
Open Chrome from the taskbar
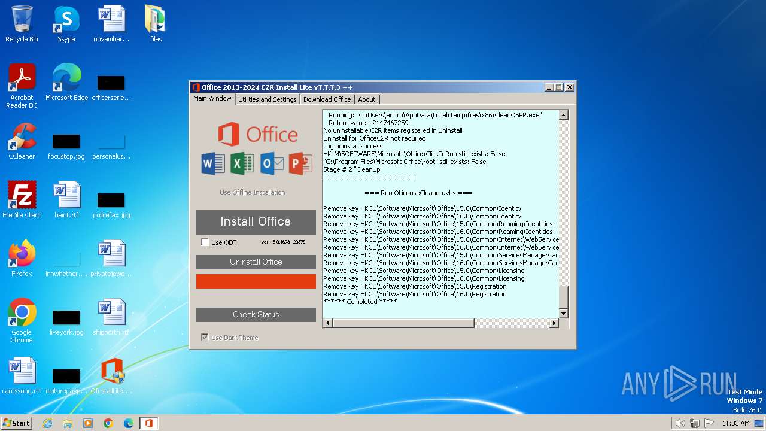[108, 423]
